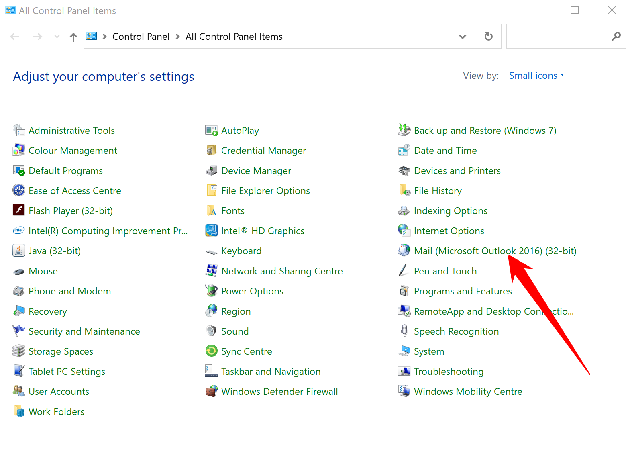Screen dimensions: 630x474
Task: Click the Mouse icon
Action: (x=19, y=272)
